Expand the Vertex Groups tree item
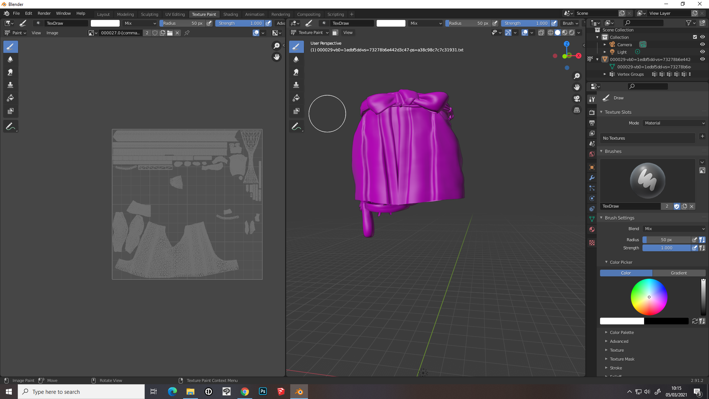The width and height of the screenshot is (709, 399). pos(605,74)
